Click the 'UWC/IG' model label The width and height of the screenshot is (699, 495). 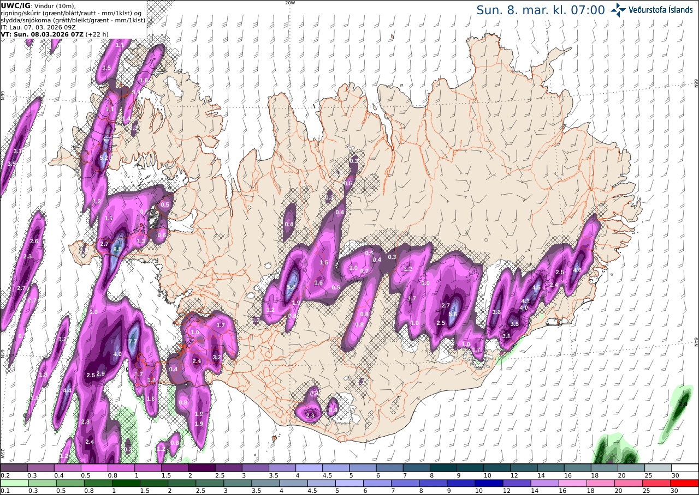point(15,5)
